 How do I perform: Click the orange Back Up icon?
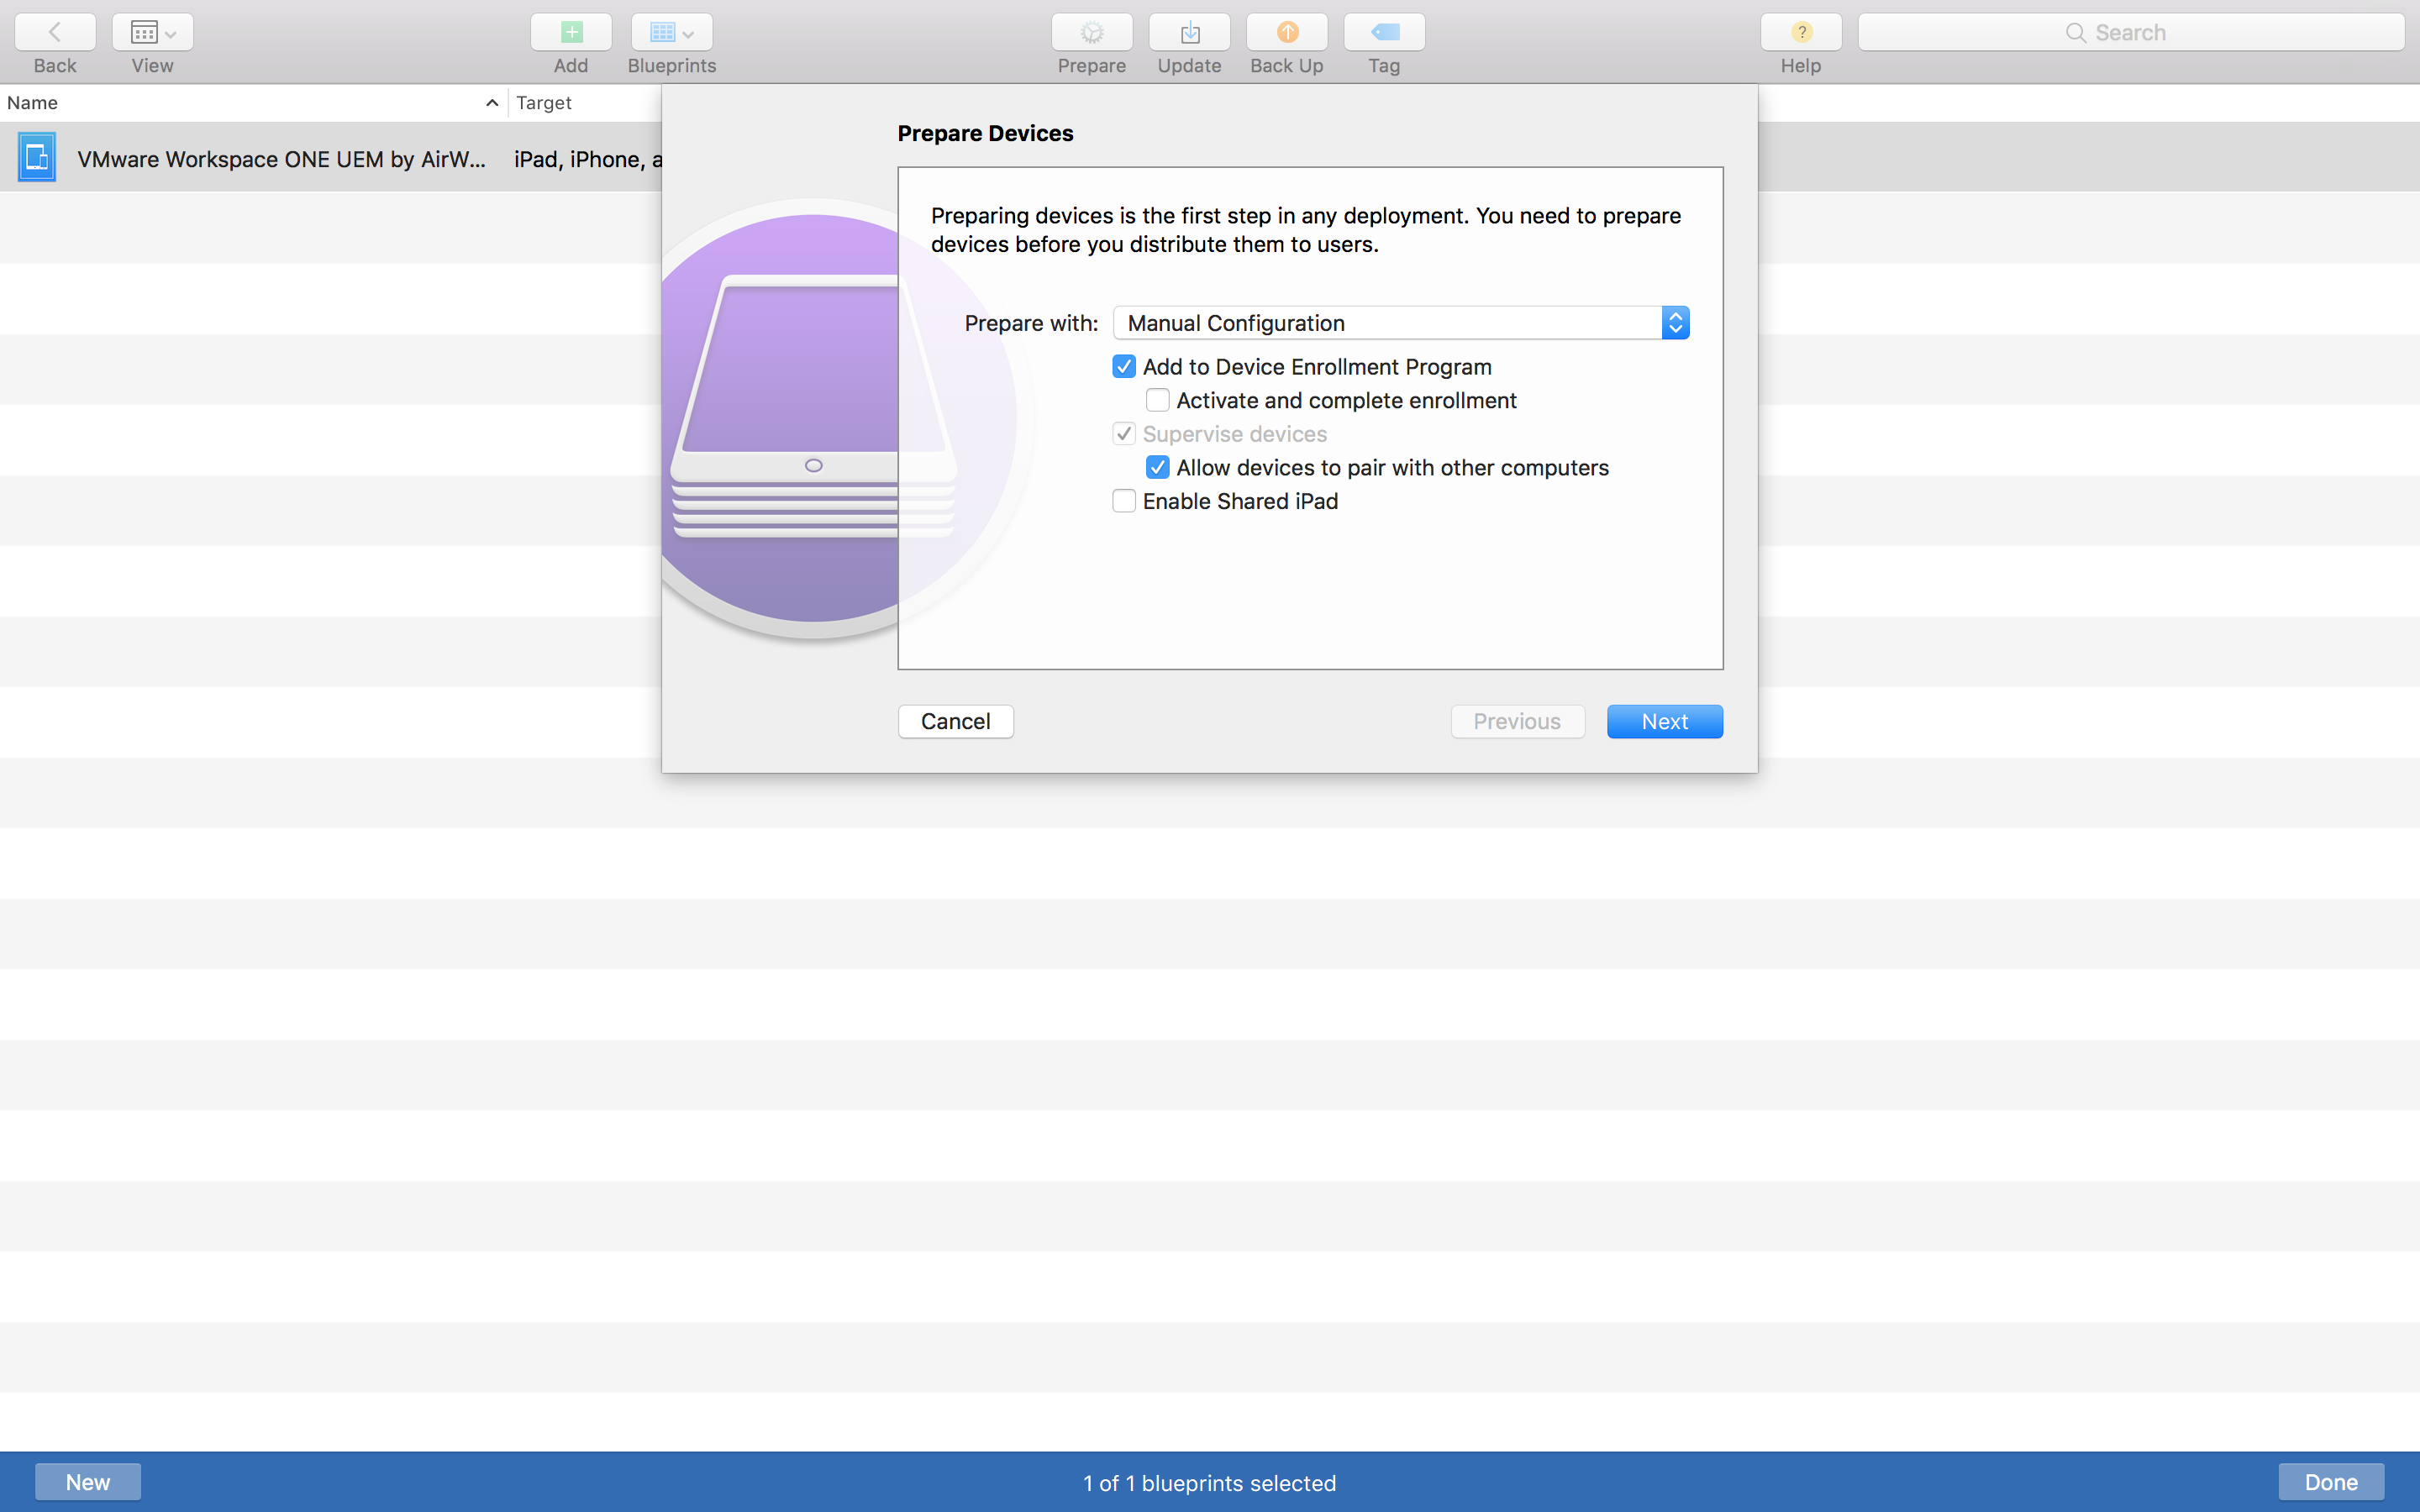point(1287,32)
